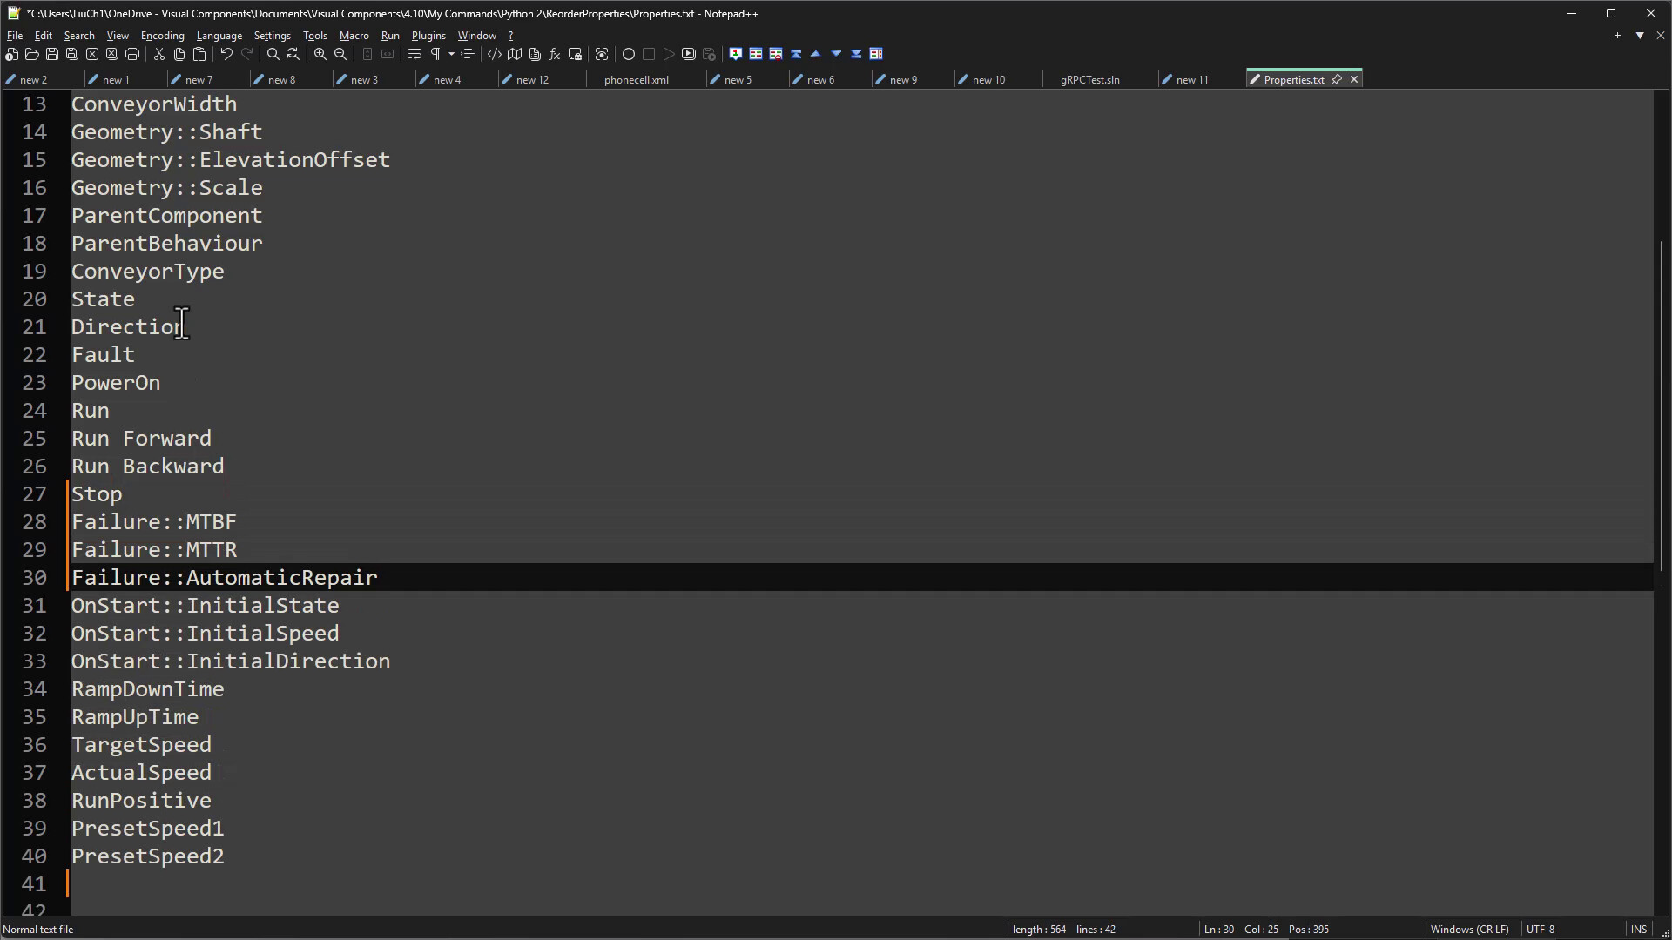The width and height of the screenshot is (1672, 940).
Task: Click the vertical scrollbar thumb
Action: click(1661, 405)
